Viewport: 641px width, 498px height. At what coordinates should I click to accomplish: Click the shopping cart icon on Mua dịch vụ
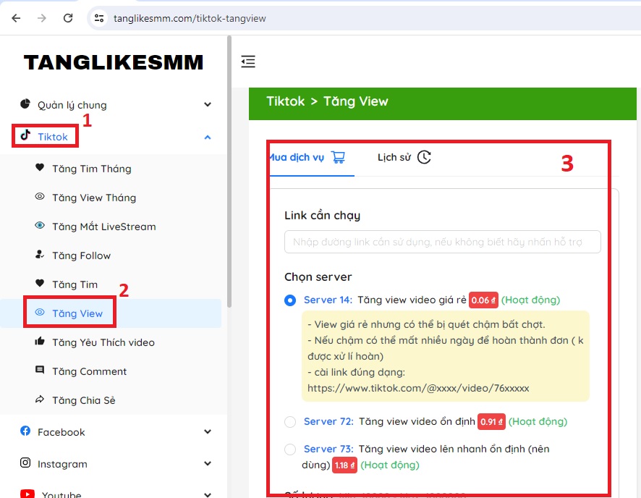click(x=339, y=157)
